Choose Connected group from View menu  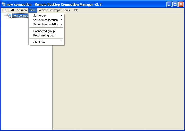46,31
